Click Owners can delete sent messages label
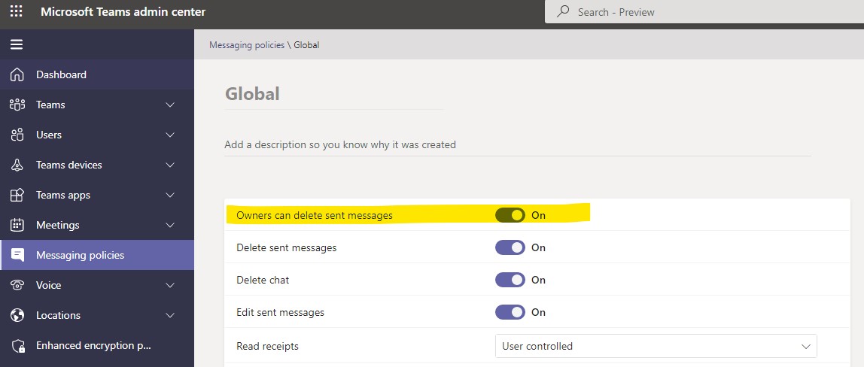Screen dimensions: 864x367 (315, 215)
